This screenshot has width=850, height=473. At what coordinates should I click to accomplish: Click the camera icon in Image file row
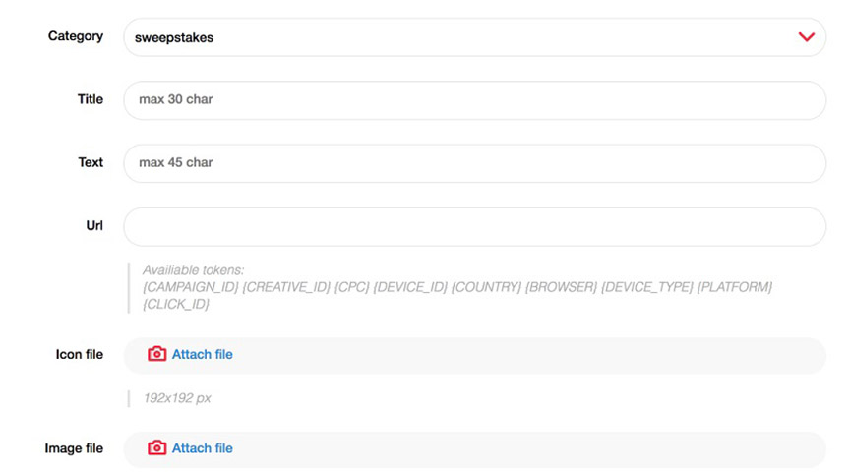(x=156, y=447)
